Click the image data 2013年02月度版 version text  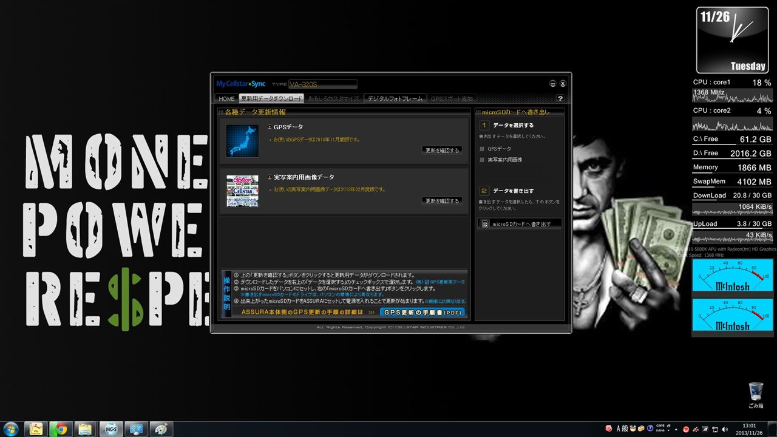pos(330,189)
